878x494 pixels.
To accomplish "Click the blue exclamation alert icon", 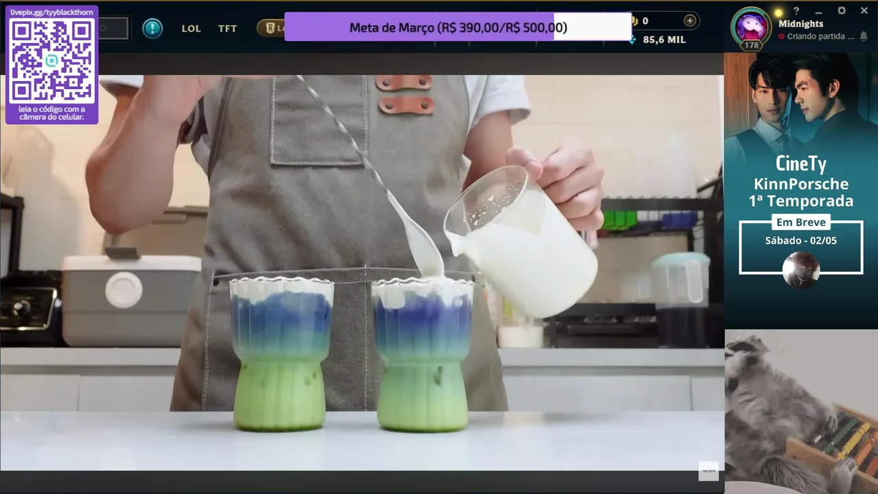I will coord(152,28).
